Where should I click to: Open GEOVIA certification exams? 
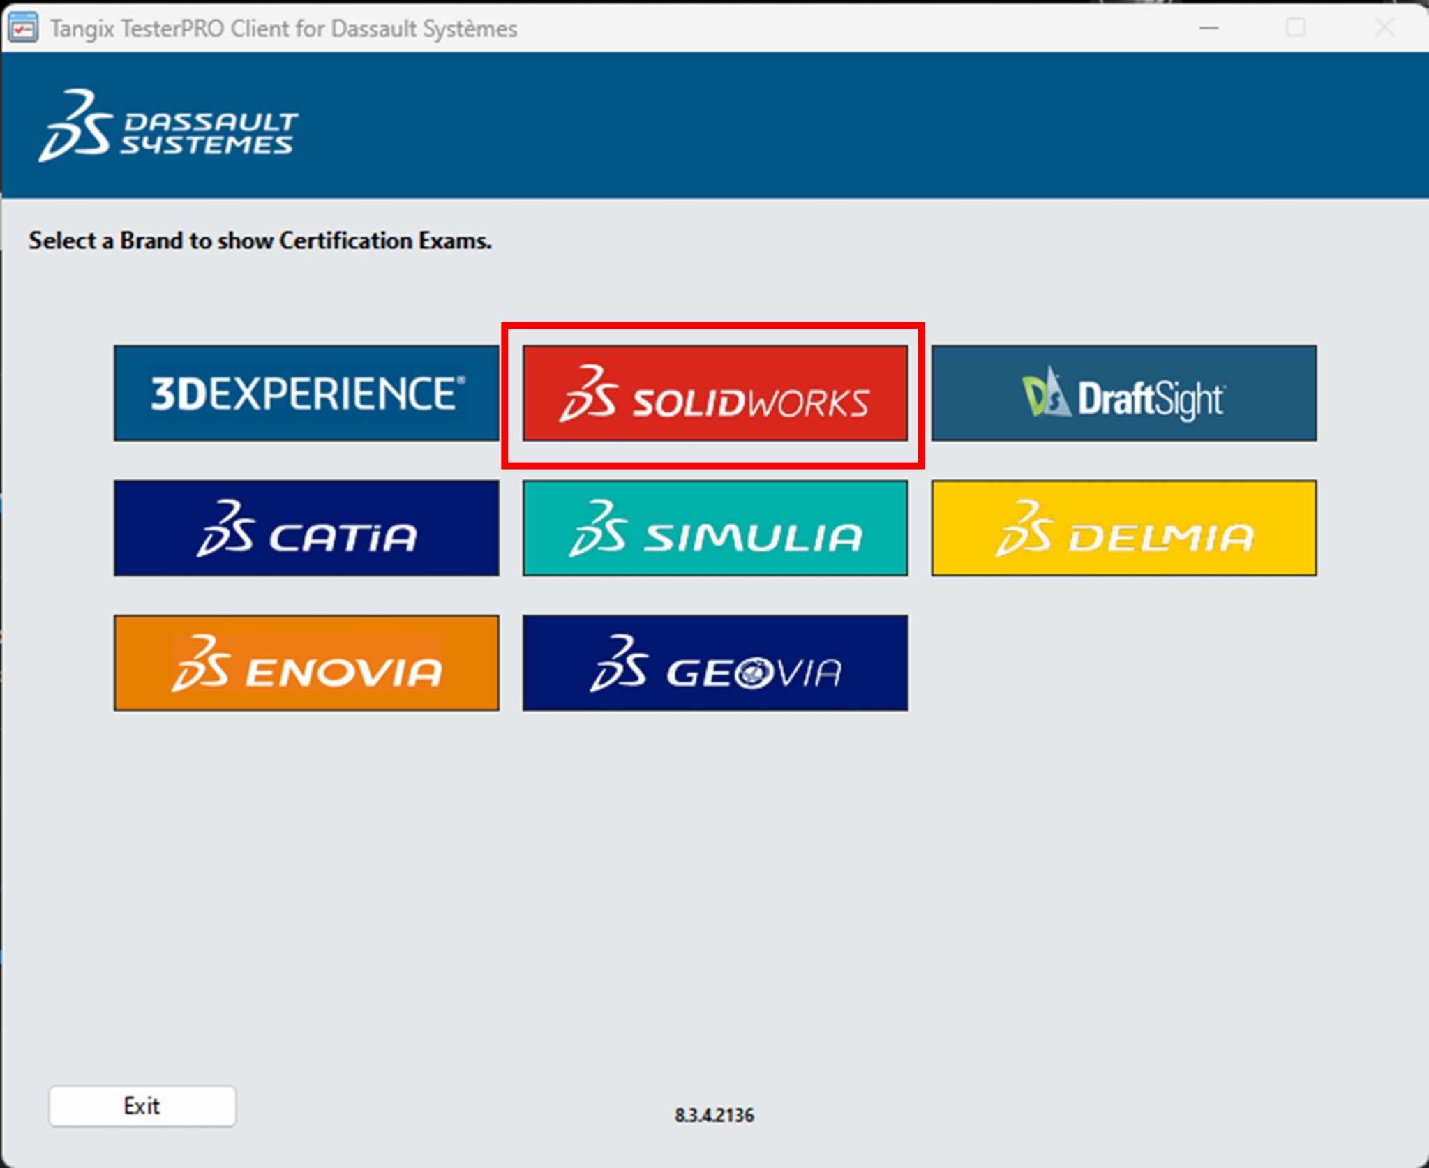pyautogui.click(x=713, y=663)
